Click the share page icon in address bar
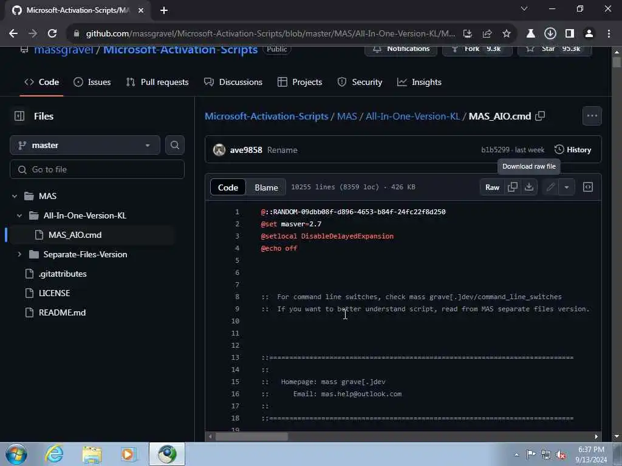 [487, 33]
